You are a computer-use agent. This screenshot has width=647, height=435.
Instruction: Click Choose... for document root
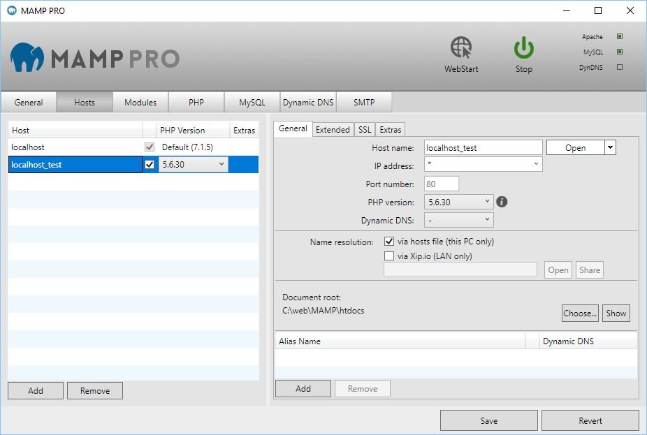pyautogui.click(x=580, y=313)
